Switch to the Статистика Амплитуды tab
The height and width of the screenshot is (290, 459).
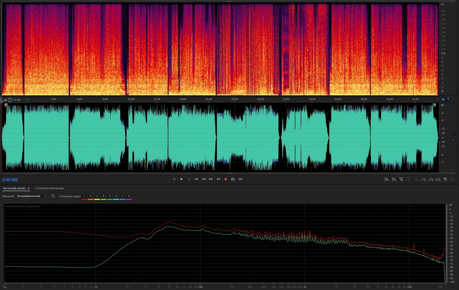click(50, 188)
